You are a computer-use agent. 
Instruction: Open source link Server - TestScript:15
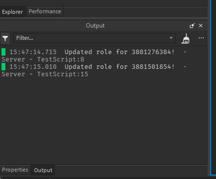[x=45, y=74]
